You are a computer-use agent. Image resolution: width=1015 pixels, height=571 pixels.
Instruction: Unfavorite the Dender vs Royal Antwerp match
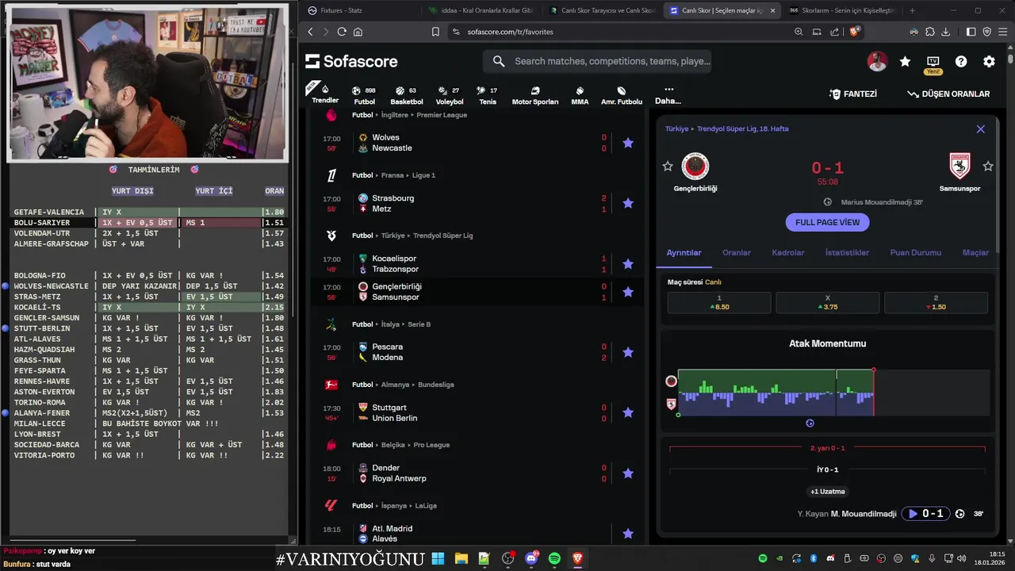pyautogui.click(x=628, y=473)
